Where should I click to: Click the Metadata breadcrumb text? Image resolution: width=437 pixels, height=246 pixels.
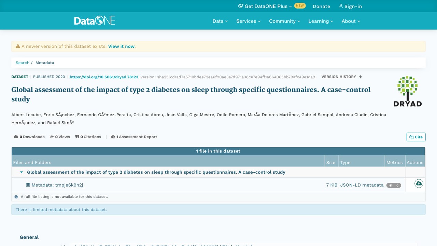(45, 63)
